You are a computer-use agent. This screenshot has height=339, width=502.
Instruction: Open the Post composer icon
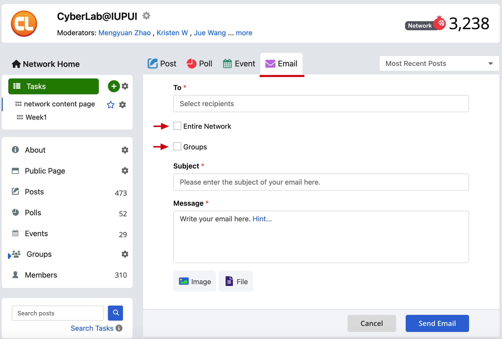[x=153, y=64]
